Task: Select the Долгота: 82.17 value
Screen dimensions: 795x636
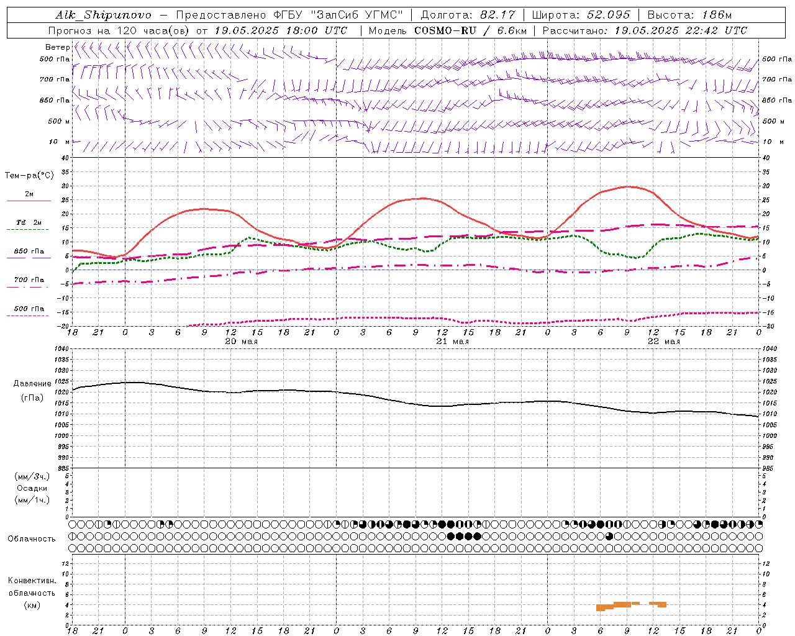Action: tap(468, 15)
